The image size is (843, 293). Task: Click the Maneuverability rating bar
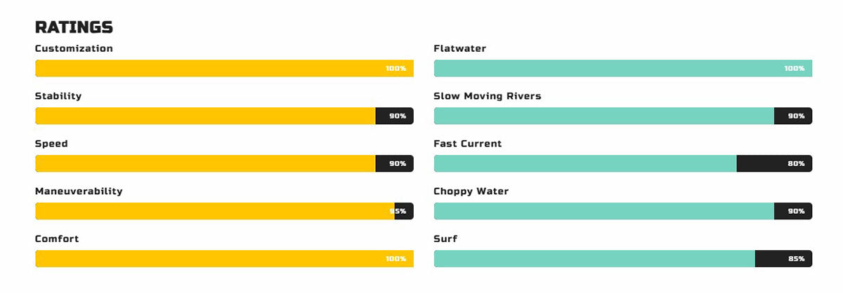224,211
